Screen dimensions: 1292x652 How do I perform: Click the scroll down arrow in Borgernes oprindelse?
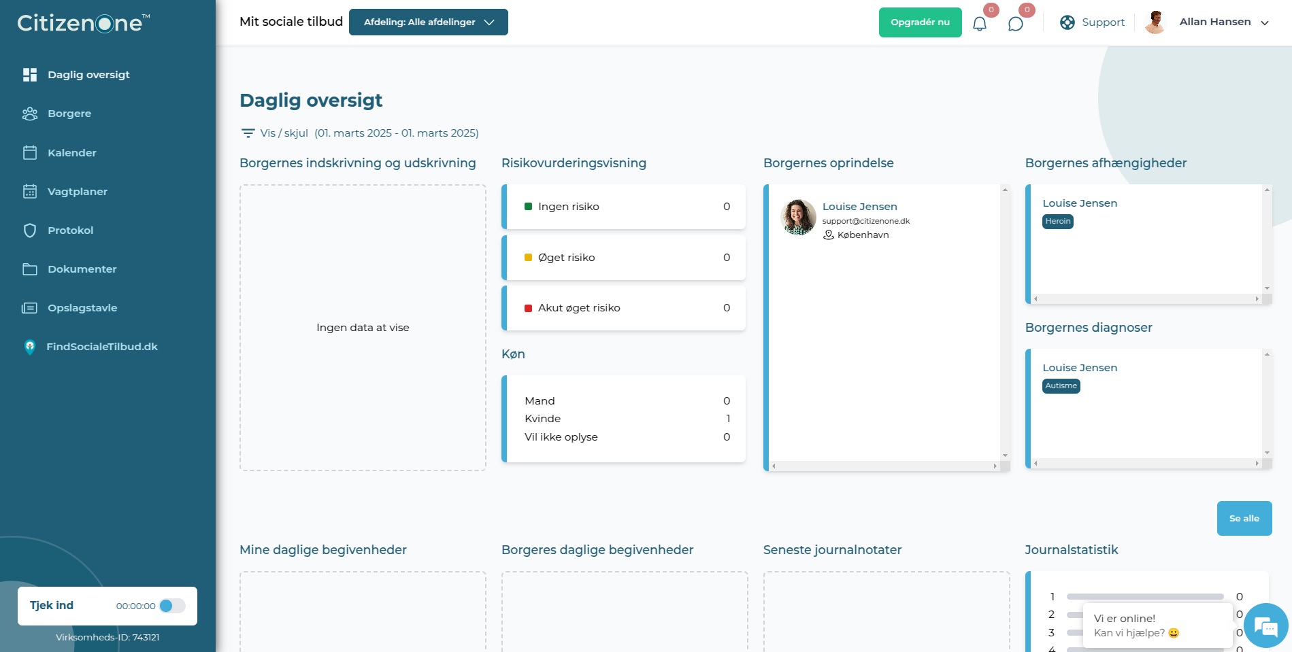click(x=1005, y=456)
